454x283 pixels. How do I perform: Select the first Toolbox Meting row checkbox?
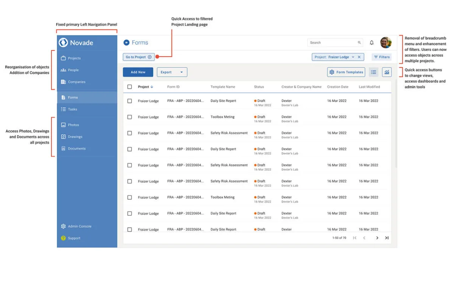tap(130, 117)
